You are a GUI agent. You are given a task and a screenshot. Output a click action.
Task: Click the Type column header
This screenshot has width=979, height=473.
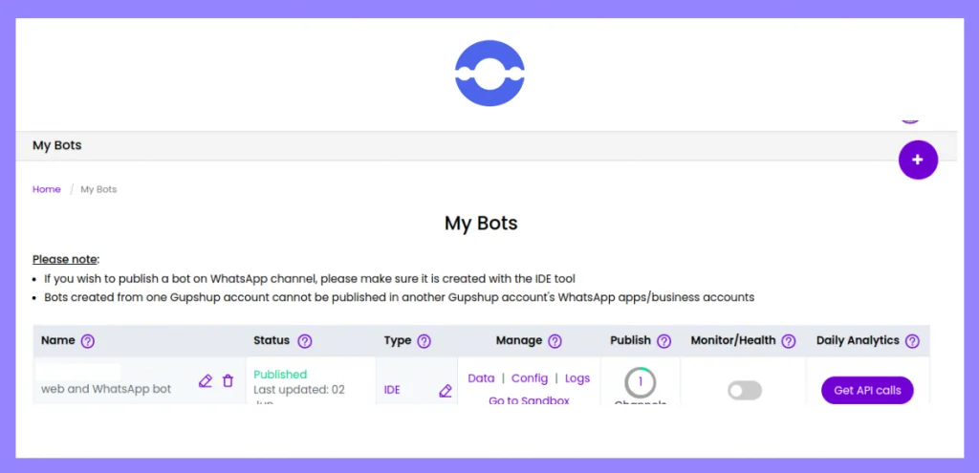[x=398, y=341]
